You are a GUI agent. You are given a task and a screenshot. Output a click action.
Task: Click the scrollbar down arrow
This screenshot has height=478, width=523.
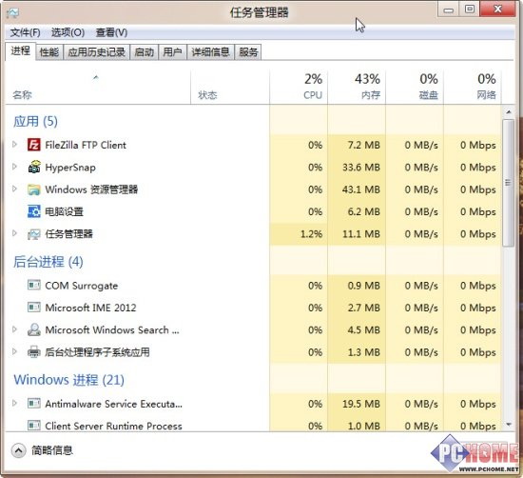coord(509,425)
